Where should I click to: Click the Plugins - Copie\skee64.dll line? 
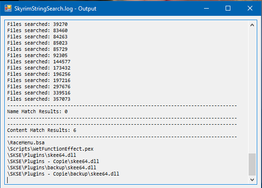click(53, 162)
